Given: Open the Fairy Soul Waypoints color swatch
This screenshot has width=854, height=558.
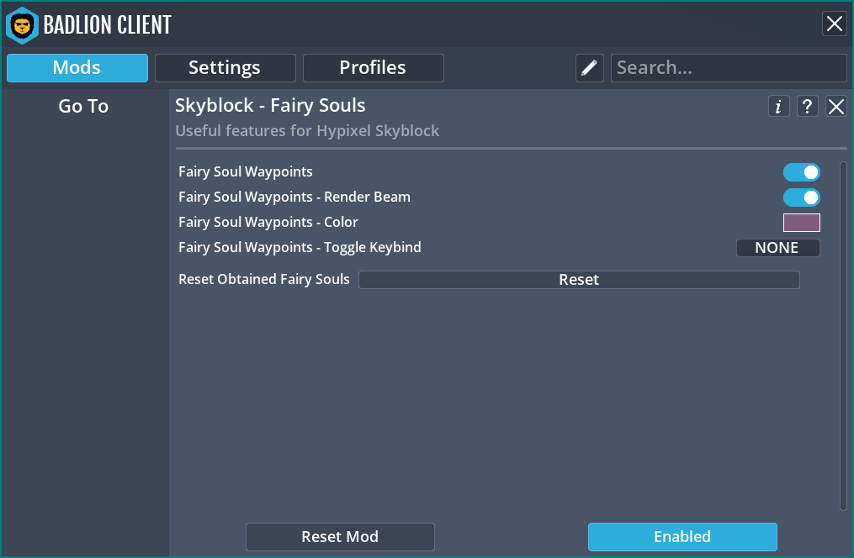Looking at the screenshot, I should (x=802, y=223).
